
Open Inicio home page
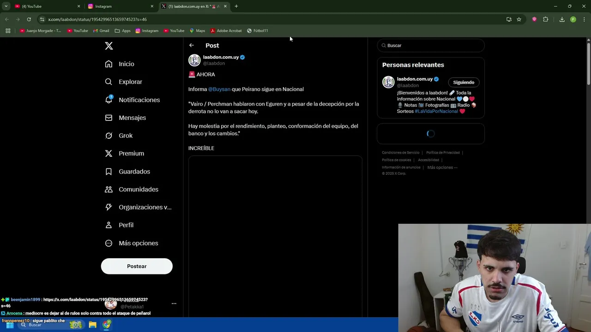(x=120, y=64)
